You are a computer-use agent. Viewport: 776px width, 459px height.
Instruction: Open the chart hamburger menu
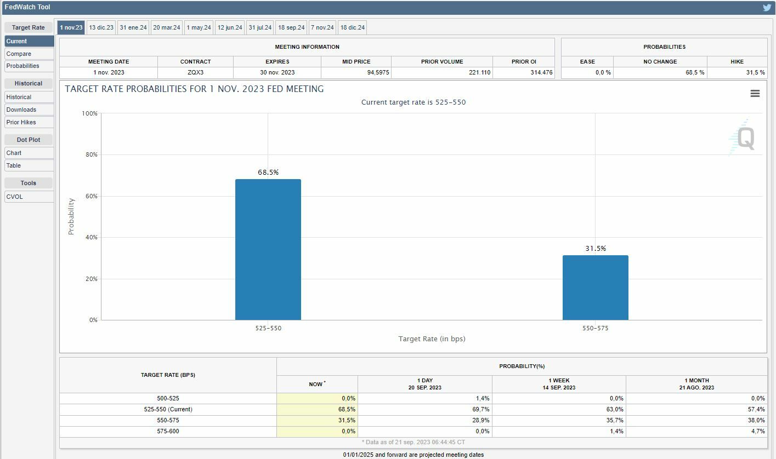pyautogui.click(x=755, y=94)
